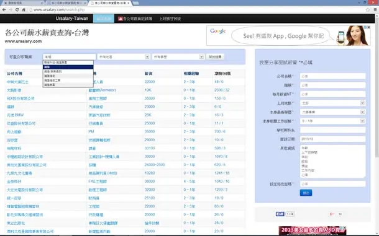Click the job title field in the share form
The width and height of the screenshot is (379, 236).
click(x=332, y=85)
